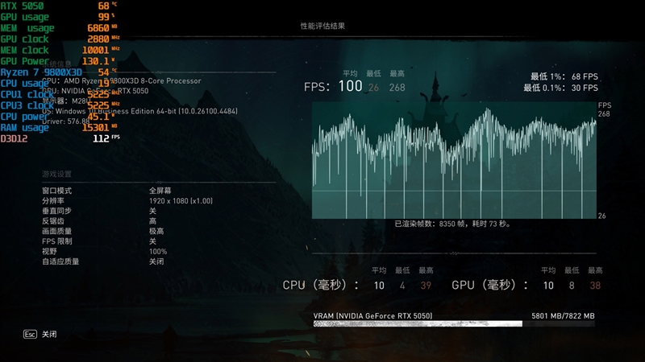The image size is (645, 362).
Task: Click the AMD Ryzen 8-Core Processor line
Action: click(122, 81)
